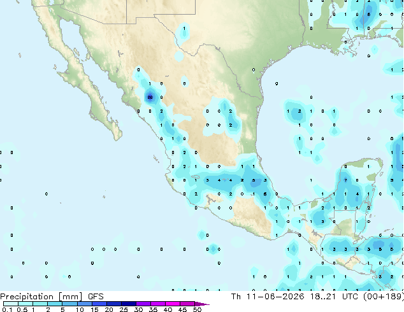The image size is (404, 312).
Task: Click the '0.5' legend scale label
Action: point(22,309)
